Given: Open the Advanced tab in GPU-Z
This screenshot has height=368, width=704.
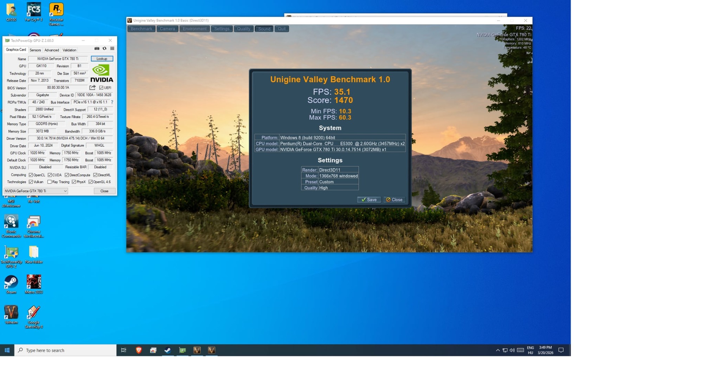Looking at the screenshot, I should tap(52, 50).
